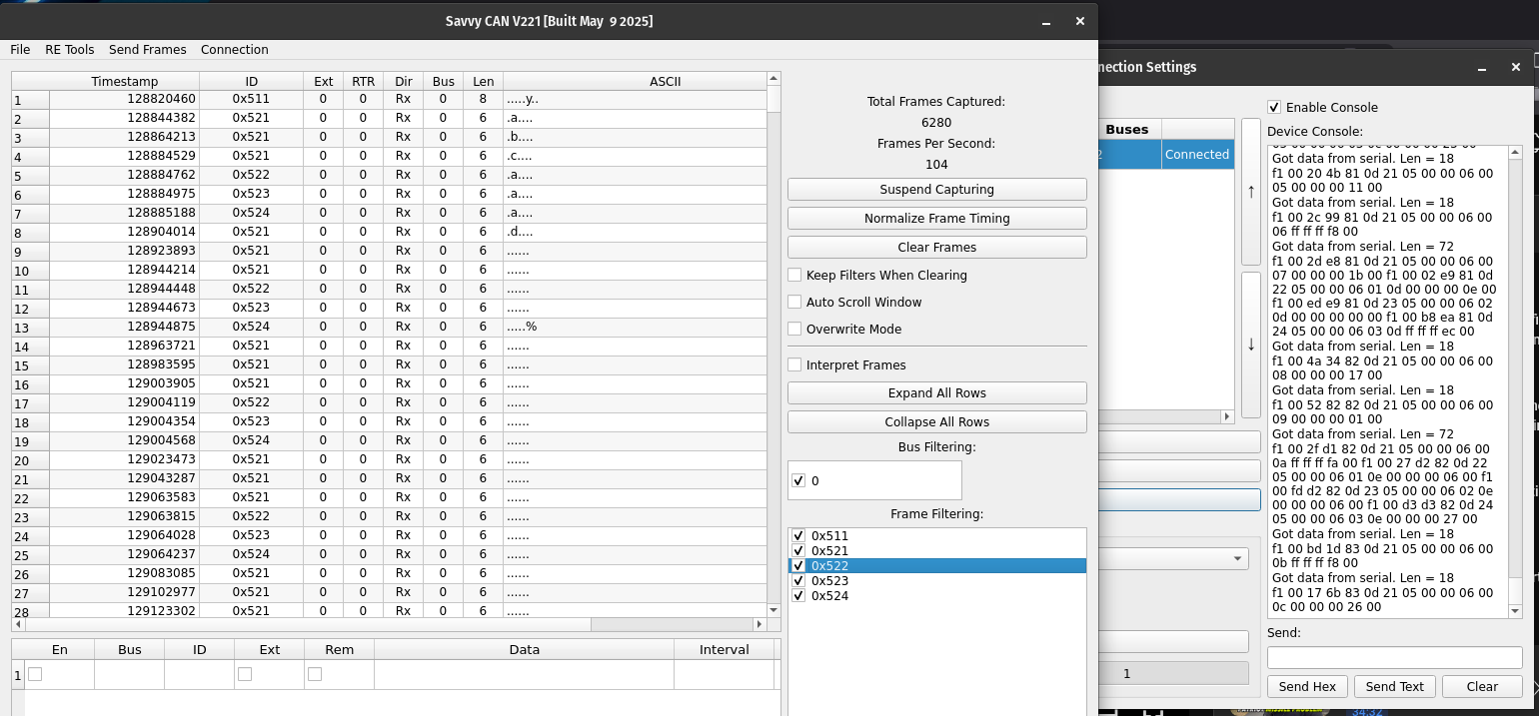
Task: Click Device Console scrollbar's up arrow
Action: (x=1515, y=153)
